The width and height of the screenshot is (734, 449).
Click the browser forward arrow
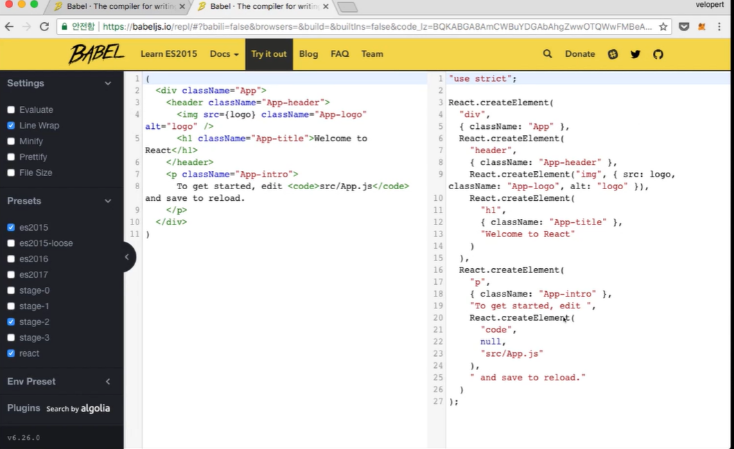26,27
